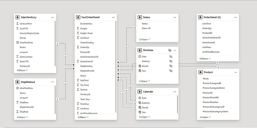Click the SalesTerritory table more options ellipsis
The height and width of the screenshot is (128, 257).
point(53,17)
